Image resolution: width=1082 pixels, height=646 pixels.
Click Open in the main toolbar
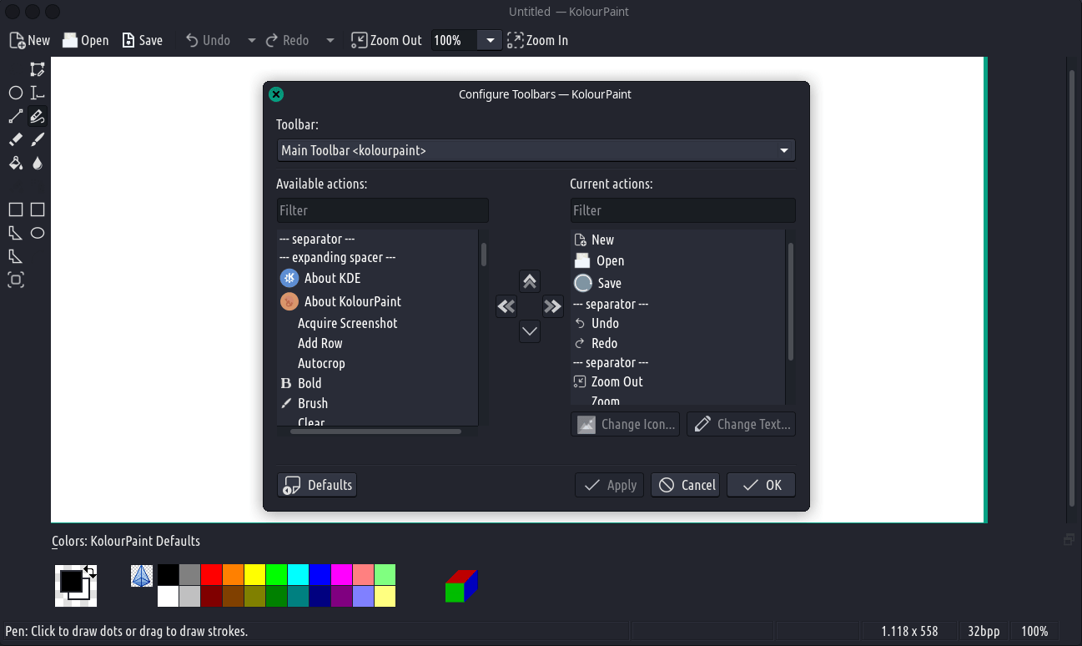(85, 40)
